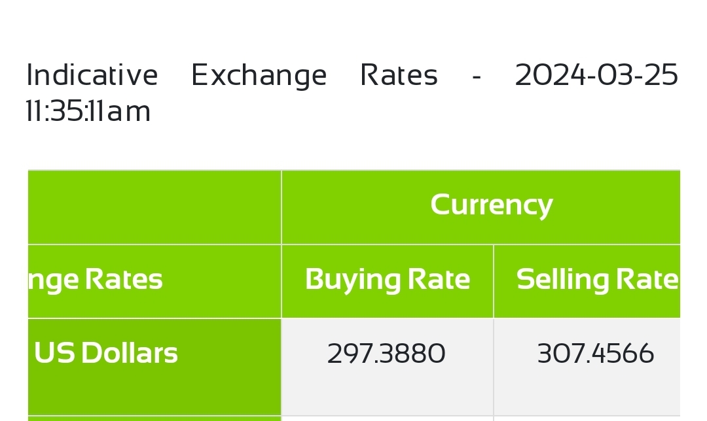707x421 pixels.
Task: Click the word Dollars in the row label
Action: coord(130,352)
